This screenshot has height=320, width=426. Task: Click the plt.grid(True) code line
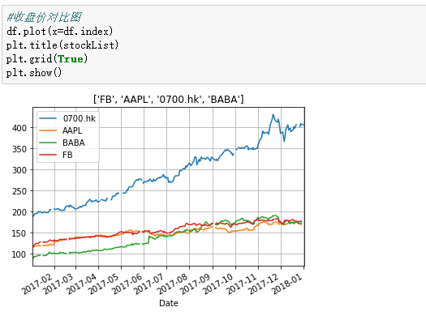pyautogui.click(x=47, y=59)
